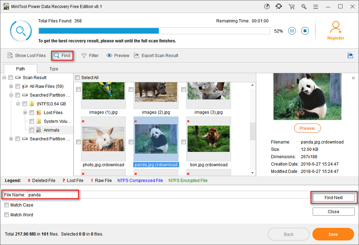Click the Save button
Image resolution: width=359 pixels, height=245 pixels.
(x=333, y=234)
